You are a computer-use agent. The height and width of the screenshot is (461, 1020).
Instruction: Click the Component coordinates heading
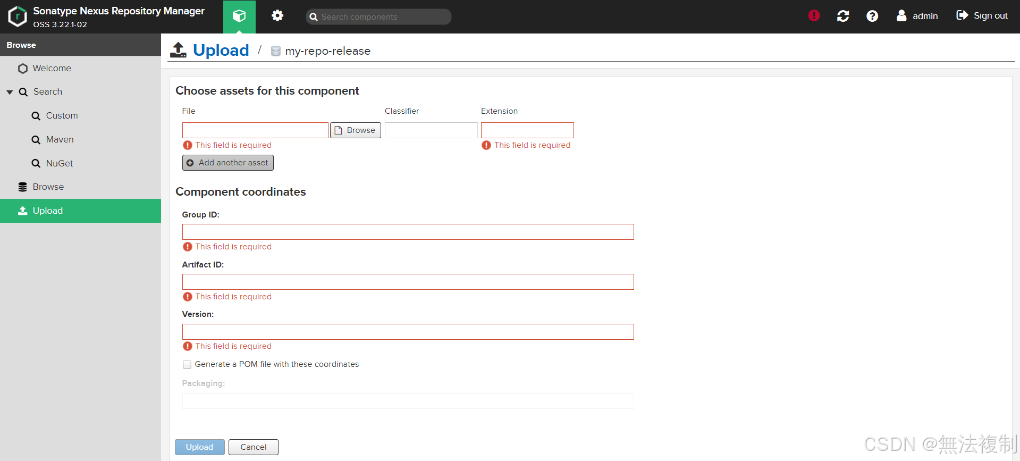[241, 192]
